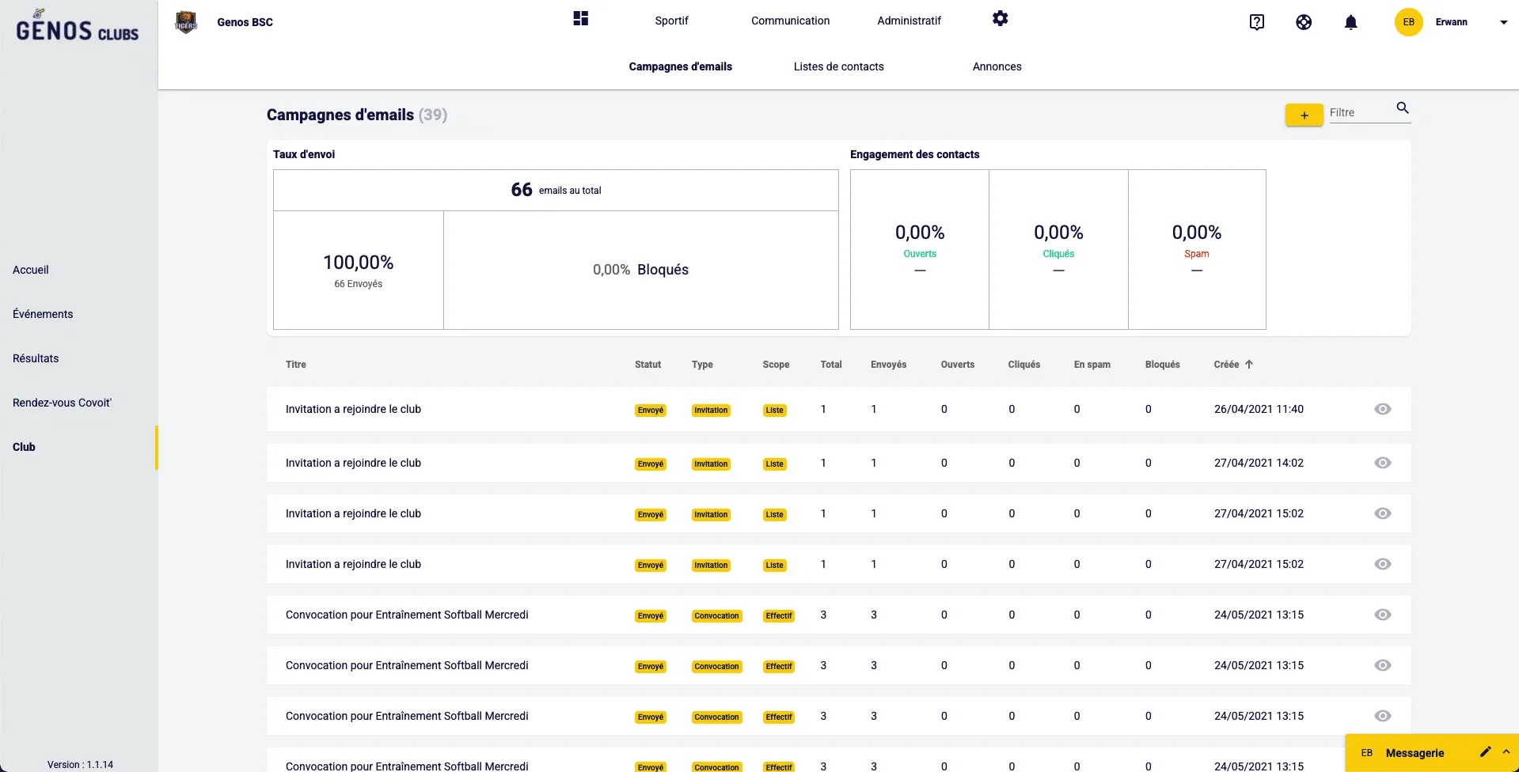Add a new campaign with plus button
The width and height of the screenshot is (1519, 772).
click(1304, 115)
